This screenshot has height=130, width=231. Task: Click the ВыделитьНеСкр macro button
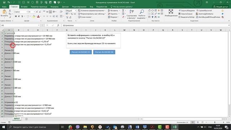point(186,17)
